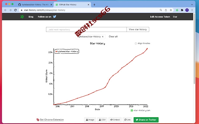This screenshot has height=124, width=199.
Task: Click the red tag icon beside Get Chrome Extension
Action: click(38, 120)
